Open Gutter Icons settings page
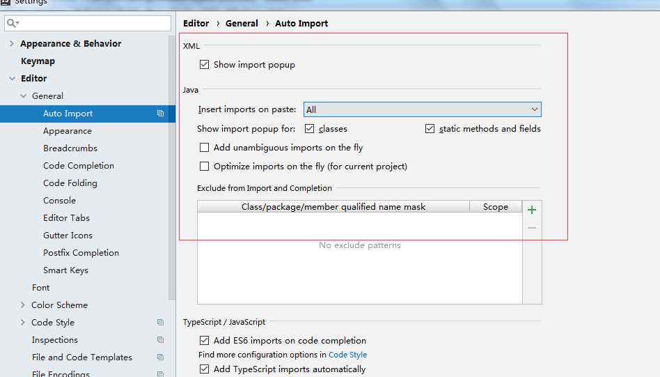 68,236
